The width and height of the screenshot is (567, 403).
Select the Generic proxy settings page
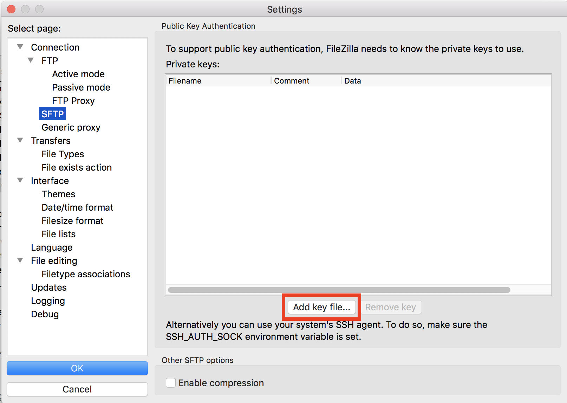click(x=71, y=127)
